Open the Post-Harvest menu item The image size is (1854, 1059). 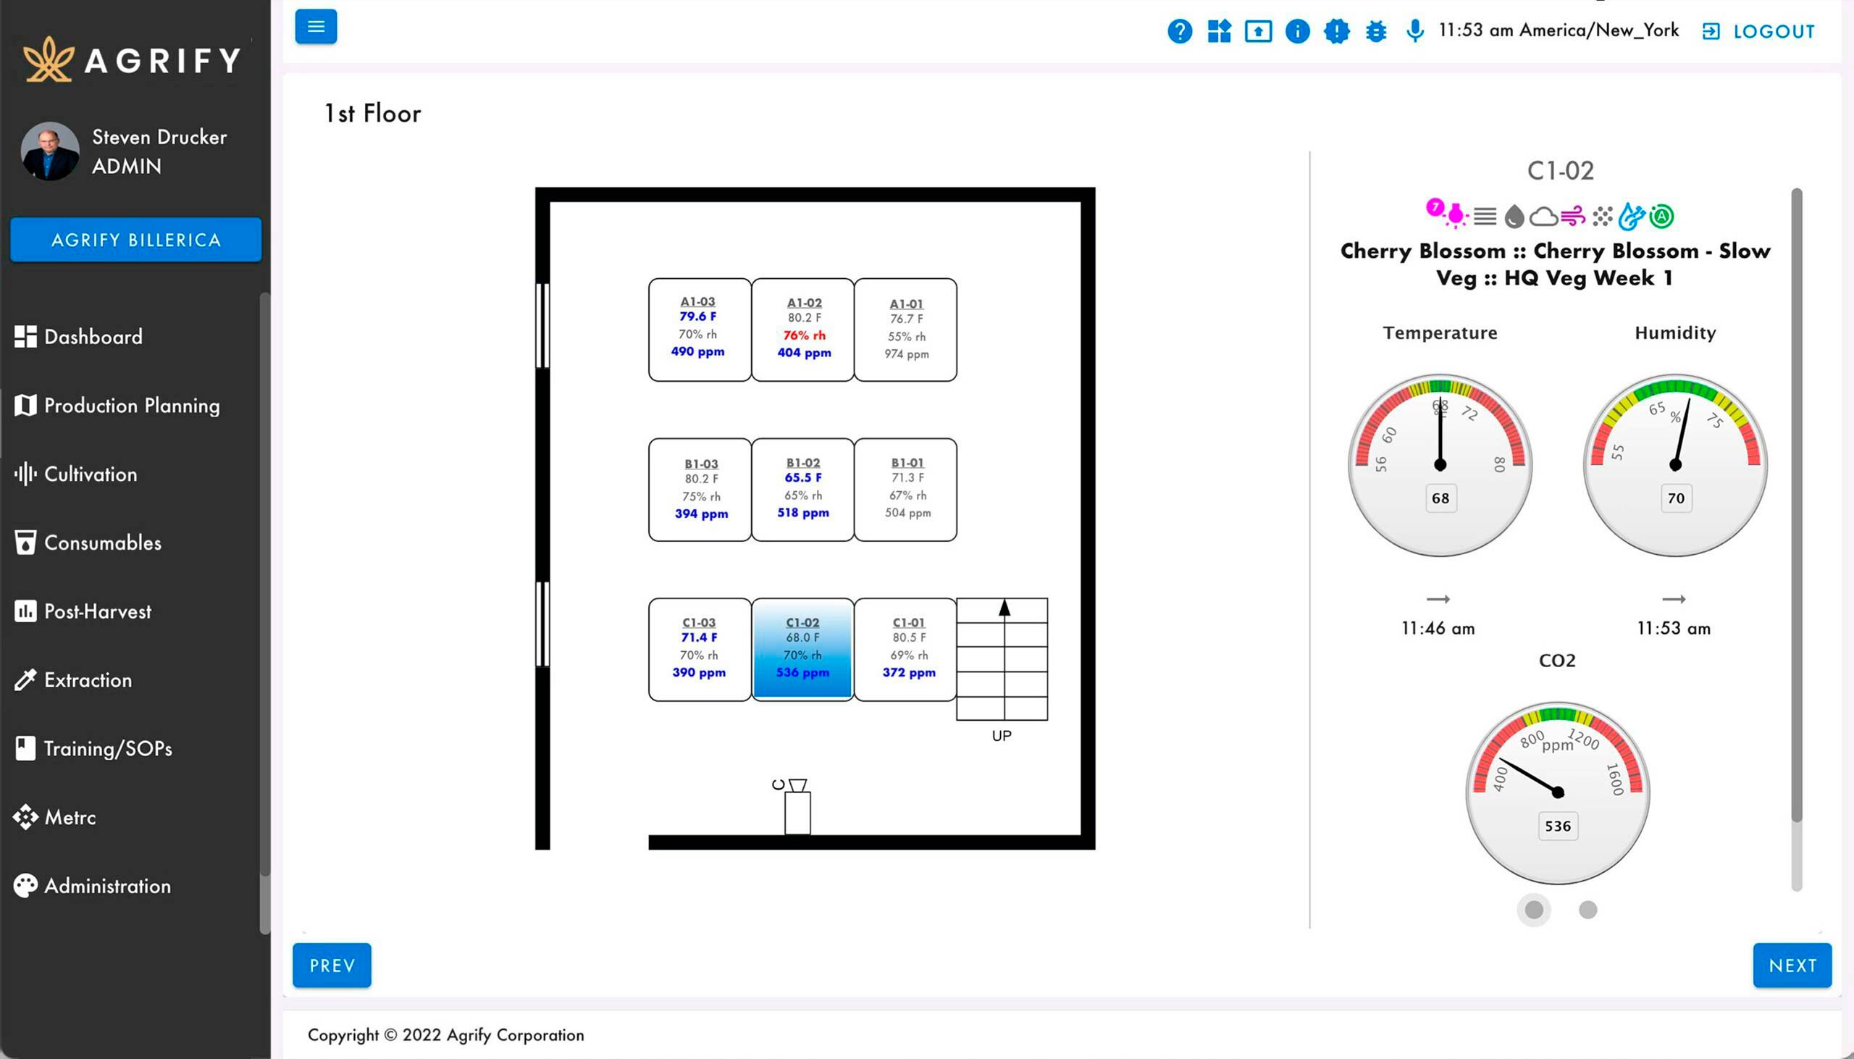click(83, 611)
